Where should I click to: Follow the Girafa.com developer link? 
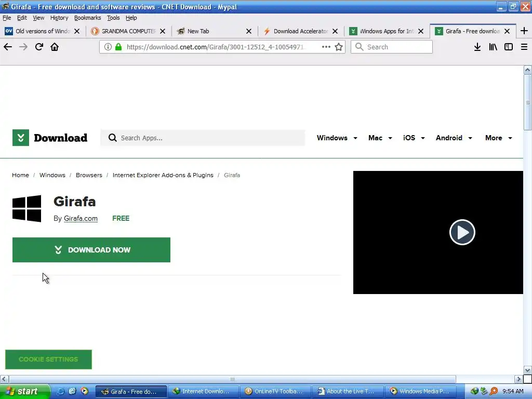[x=81, y=219]
